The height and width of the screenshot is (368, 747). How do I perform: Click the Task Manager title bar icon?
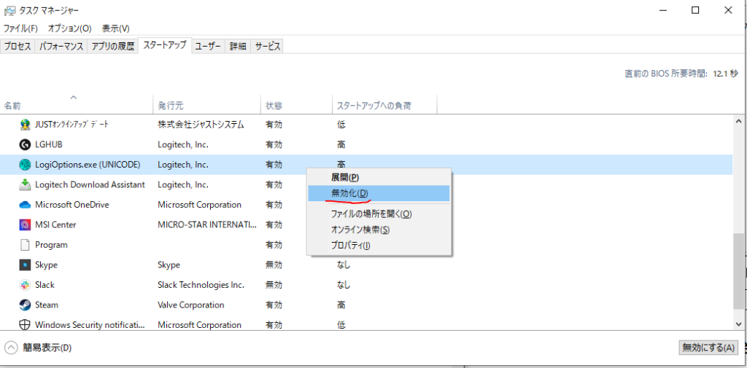[9, 10]
